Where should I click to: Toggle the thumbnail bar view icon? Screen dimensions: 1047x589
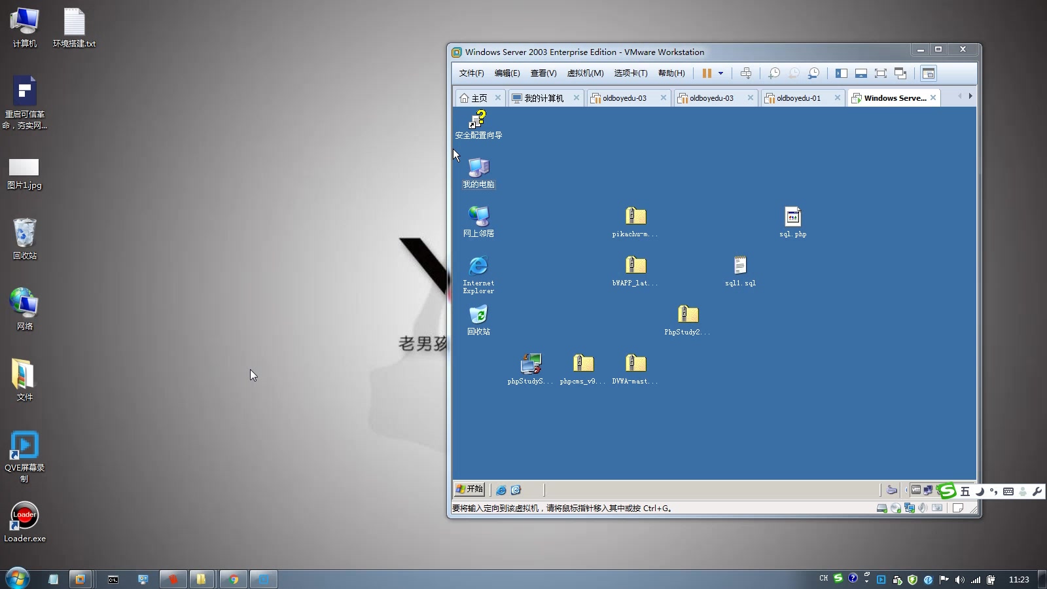(861, 73)
